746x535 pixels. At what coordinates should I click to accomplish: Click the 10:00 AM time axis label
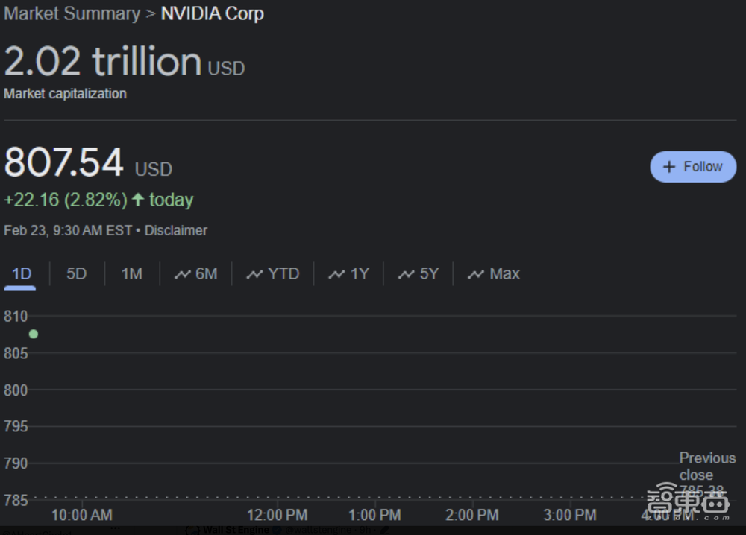point(81,515)
